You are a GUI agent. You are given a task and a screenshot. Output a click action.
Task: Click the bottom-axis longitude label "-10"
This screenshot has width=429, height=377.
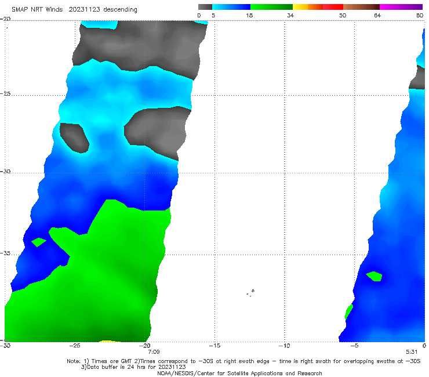pyautogui.click(x=285, y=346)
